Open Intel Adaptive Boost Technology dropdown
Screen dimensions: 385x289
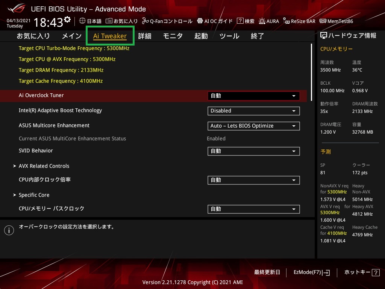tap(253, 111)
